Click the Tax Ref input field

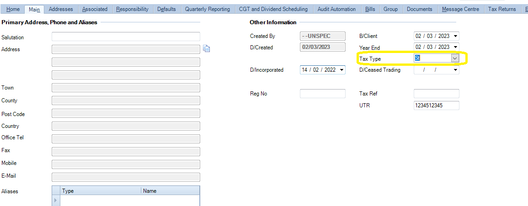[436, 94]
